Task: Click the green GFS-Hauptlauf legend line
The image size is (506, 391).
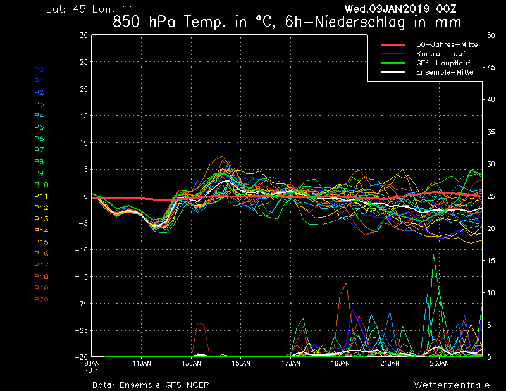Action: (x=393, y=63)
